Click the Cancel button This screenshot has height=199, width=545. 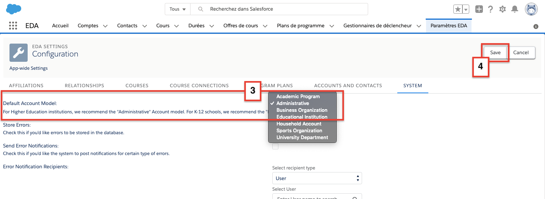521,53
